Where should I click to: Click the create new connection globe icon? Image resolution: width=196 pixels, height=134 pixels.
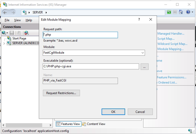4,33
